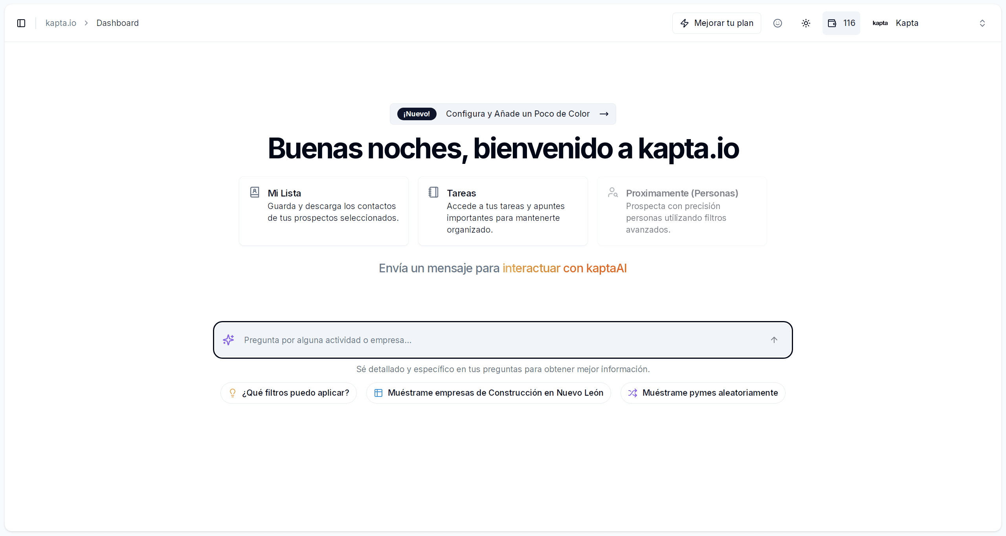Open the smiley feedback icon
The image size is (1006, 536).
click(x=777, y=23)
